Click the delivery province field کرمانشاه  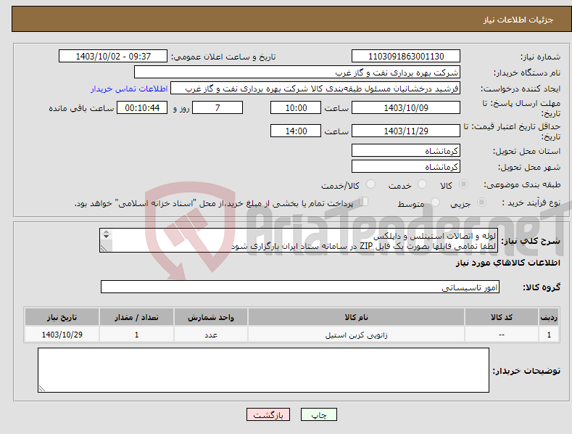[x=406, y=150]
